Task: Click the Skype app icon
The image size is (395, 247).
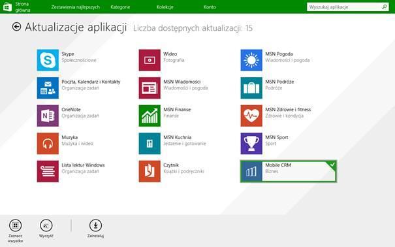Action: click(x=48, y=60)
